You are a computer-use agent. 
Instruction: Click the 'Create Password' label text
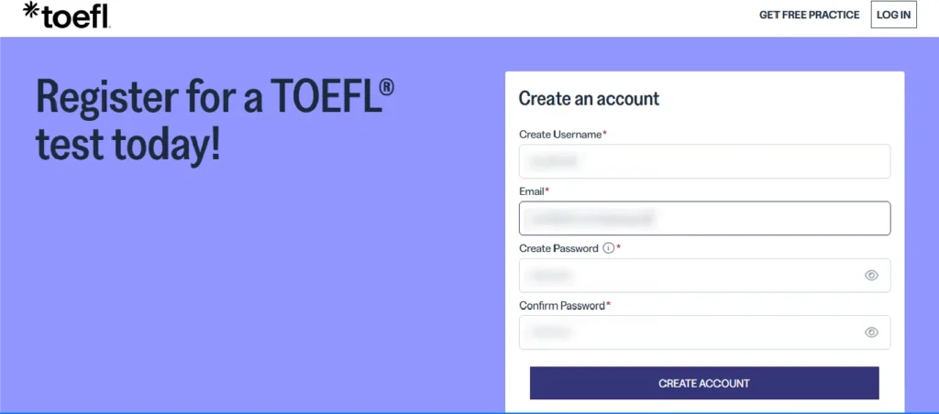tap(558, 248)
